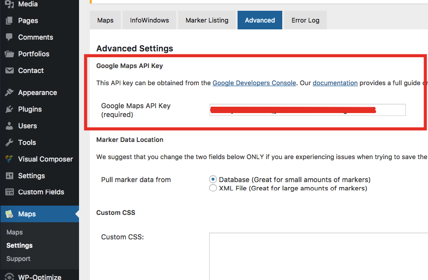
Task: Switch to the Error Log tab
Action: [305, 20]
